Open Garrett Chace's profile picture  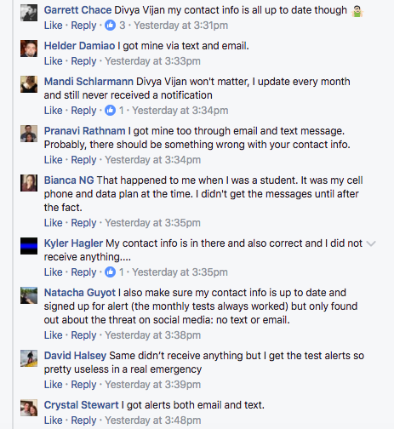pyautogui.click(x=29, y=13)
